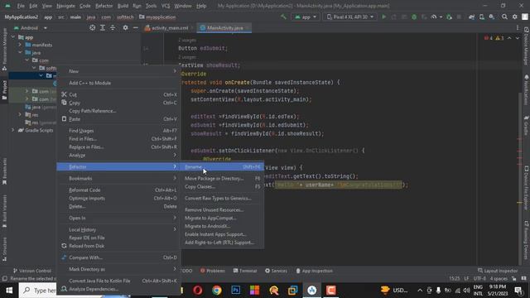530x298 pixels.
Task: Open Device Manager side panel
Action: pyautogui.click(x=526, y=46)
